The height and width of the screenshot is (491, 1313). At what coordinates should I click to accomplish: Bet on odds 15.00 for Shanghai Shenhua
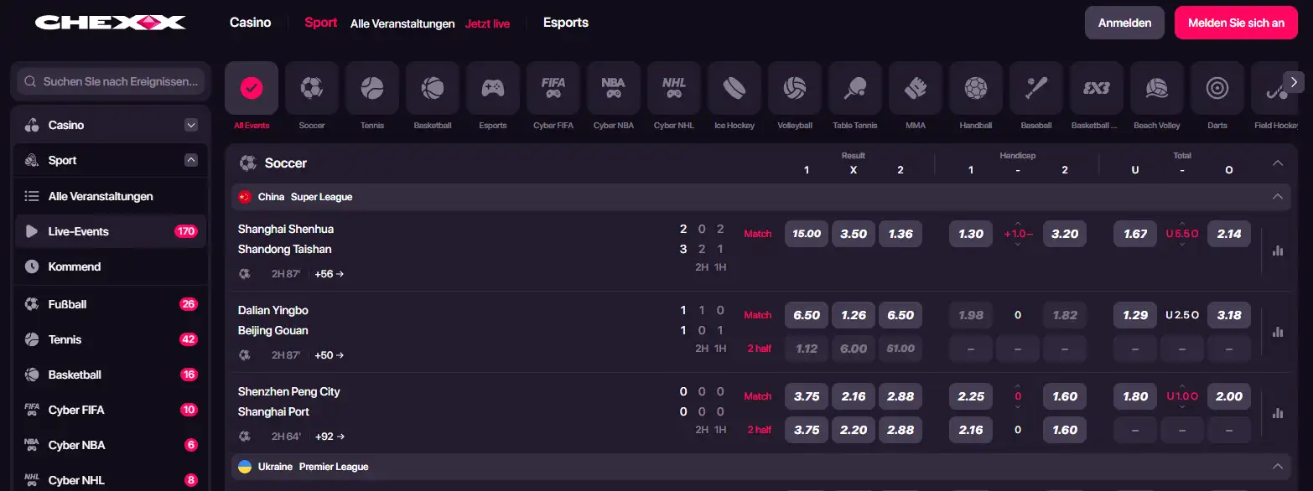click(x=807, y=234)
